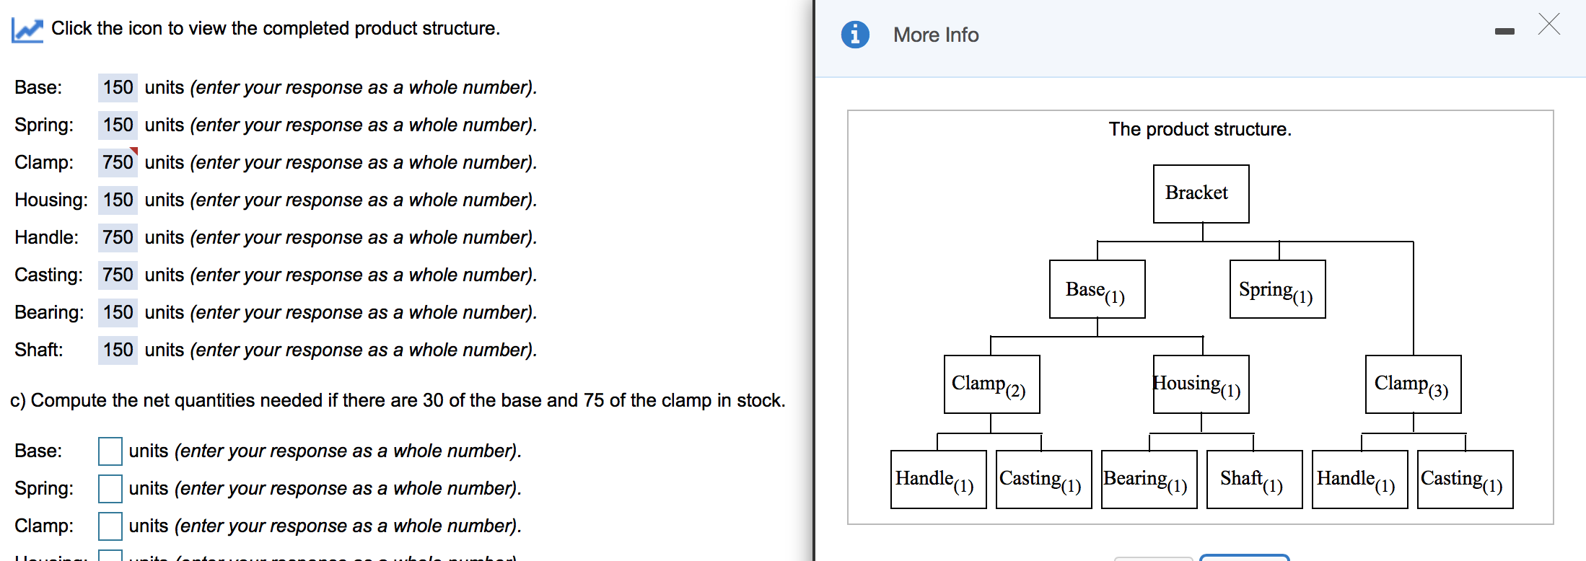Click the Clamp field showing 750

coord(118,162)
